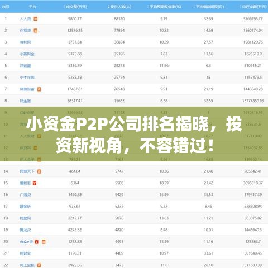Click the red badge in rank 15 row
The width and height of the screenshot is (268, 268).
click(x=35, y=183)
